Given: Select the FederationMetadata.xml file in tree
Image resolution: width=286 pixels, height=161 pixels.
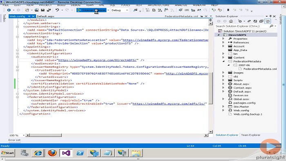Looking at the screenshot, I should (x=260, y=69).
